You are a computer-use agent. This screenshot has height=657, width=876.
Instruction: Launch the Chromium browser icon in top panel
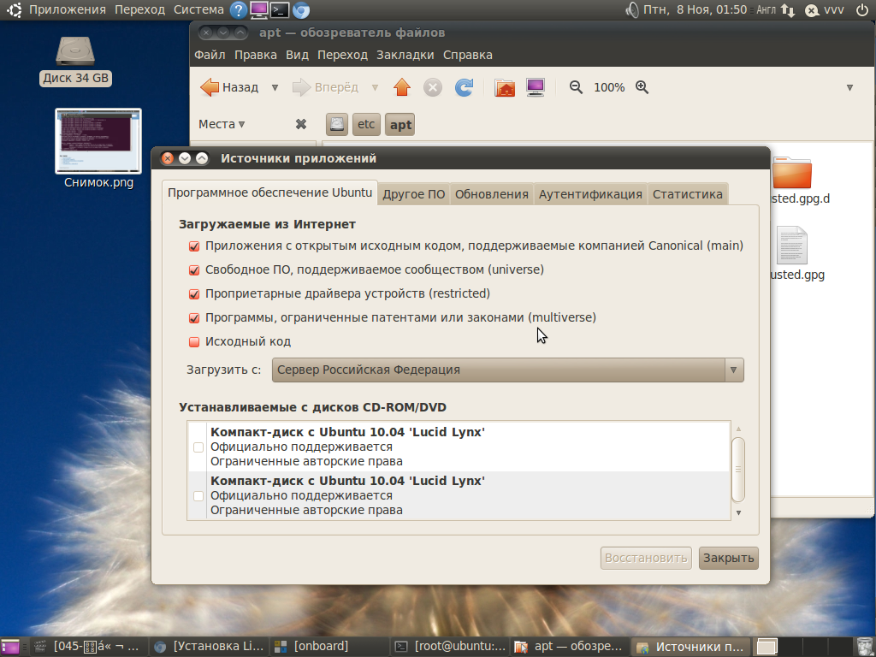click(x=301, y=9)
